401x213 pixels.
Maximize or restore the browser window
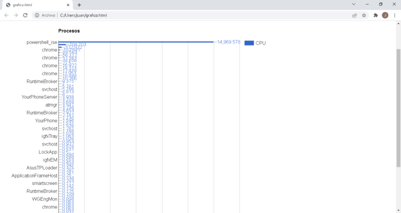tap(380, 4)
